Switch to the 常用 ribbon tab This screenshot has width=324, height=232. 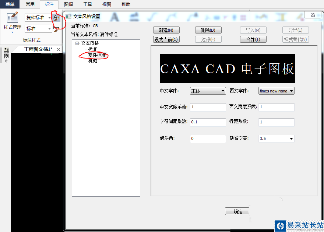coord(30,4)
